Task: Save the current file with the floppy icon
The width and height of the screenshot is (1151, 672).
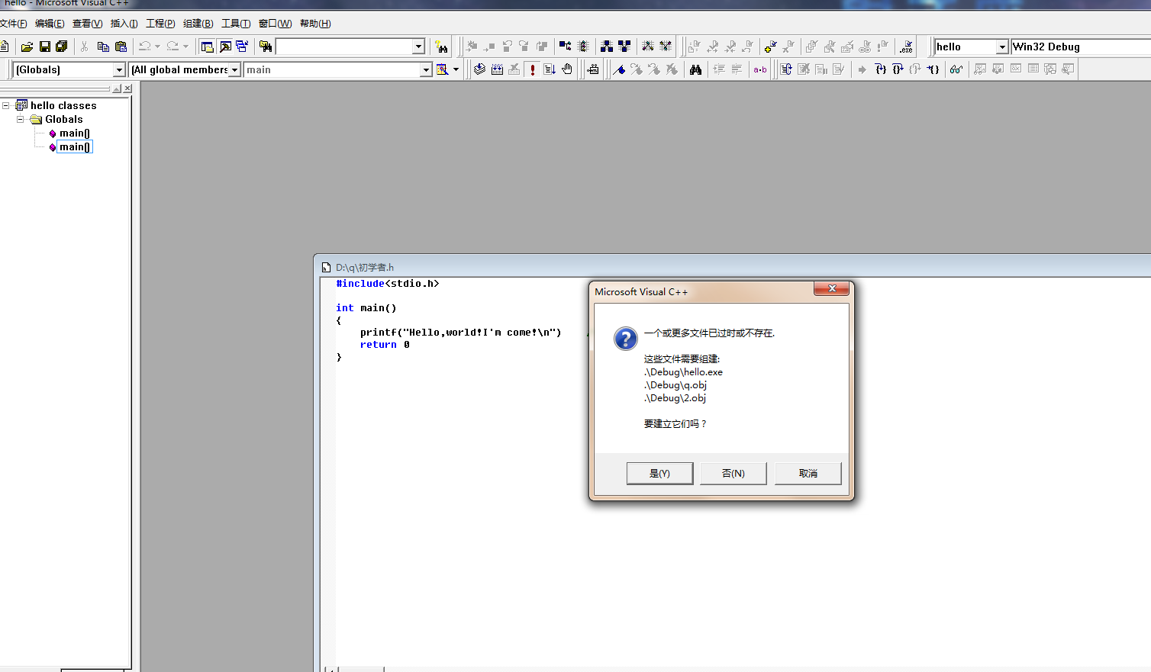Action: pyautogui.click(x=45, y=47)
